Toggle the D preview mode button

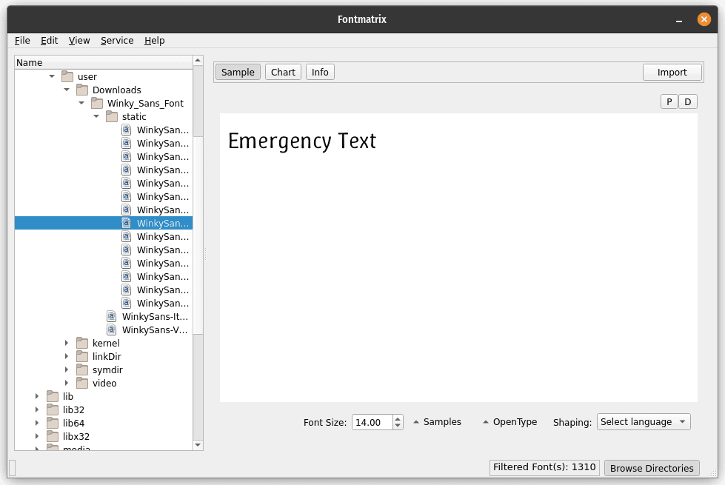pyautogui.click(x=688, y=101)
